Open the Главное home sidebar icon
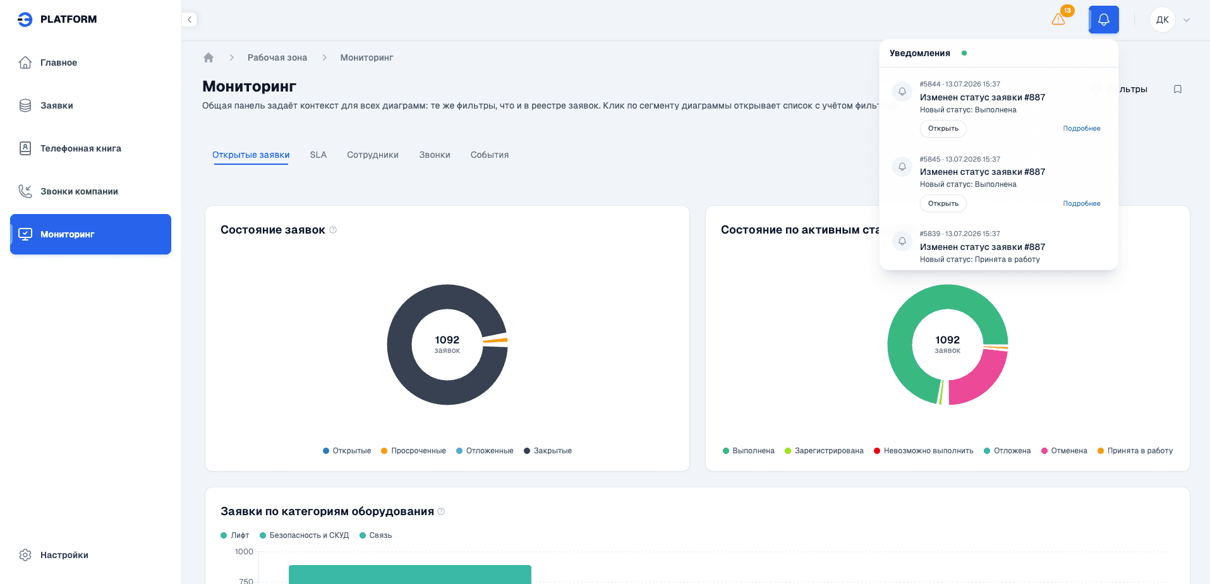Image resolution: width=1210 pixels, height=584 pixels. coord(25,63)
